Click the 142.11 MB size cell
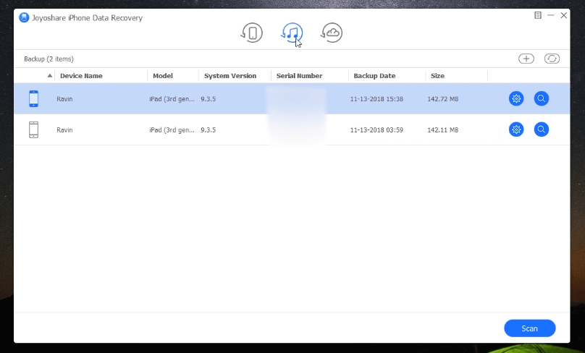585x353 pixels. pyautogui.click(x=442, y=129)
